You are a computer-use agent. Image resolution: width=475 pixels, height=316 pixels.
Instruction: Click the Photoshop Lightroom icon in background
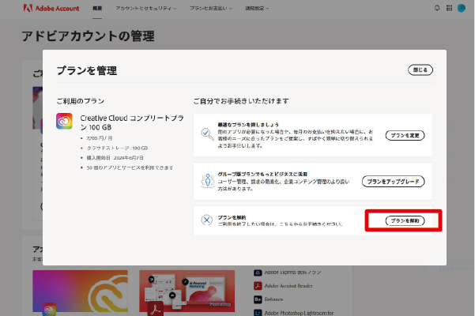[258, 313]
